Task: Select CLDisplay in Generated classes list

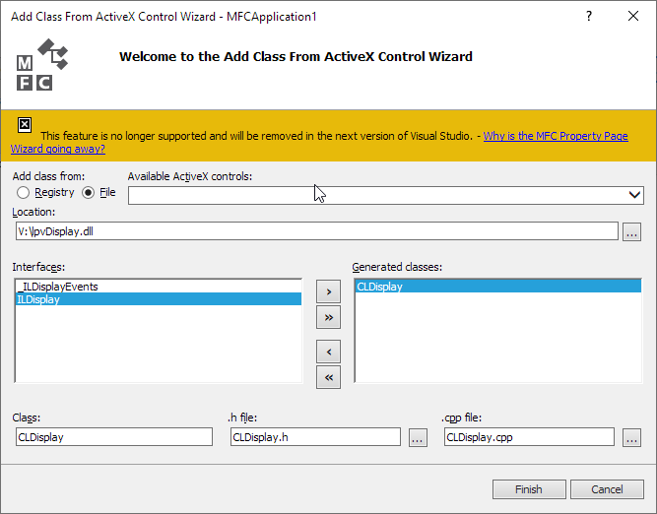Action: [x=498, y=287]
